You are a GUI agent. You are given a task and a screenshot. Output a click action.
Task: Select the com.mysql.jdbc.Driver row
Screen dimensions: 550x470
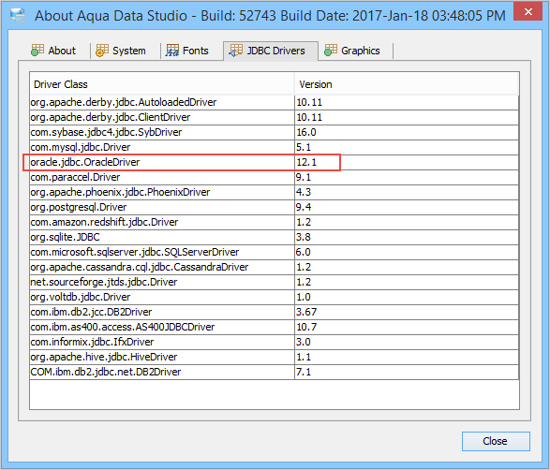[274, 147]
